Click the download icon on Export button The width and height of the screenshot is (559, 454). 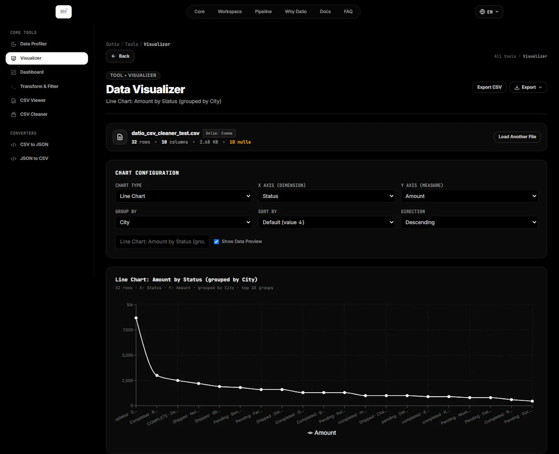(517, 87)
